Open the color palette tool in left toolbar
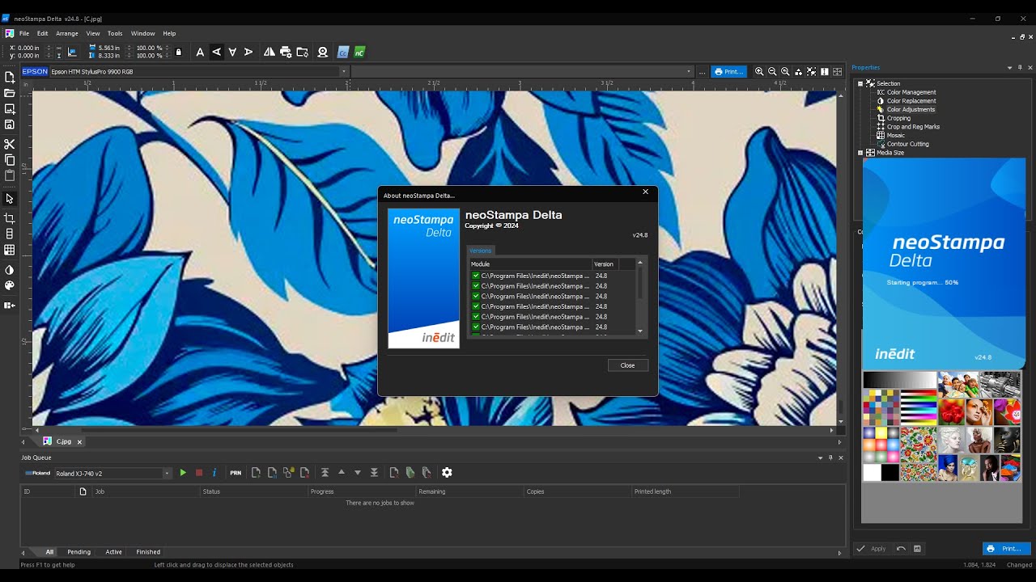Viewport: 1036px width, 582px height. (x=10, y=285)
